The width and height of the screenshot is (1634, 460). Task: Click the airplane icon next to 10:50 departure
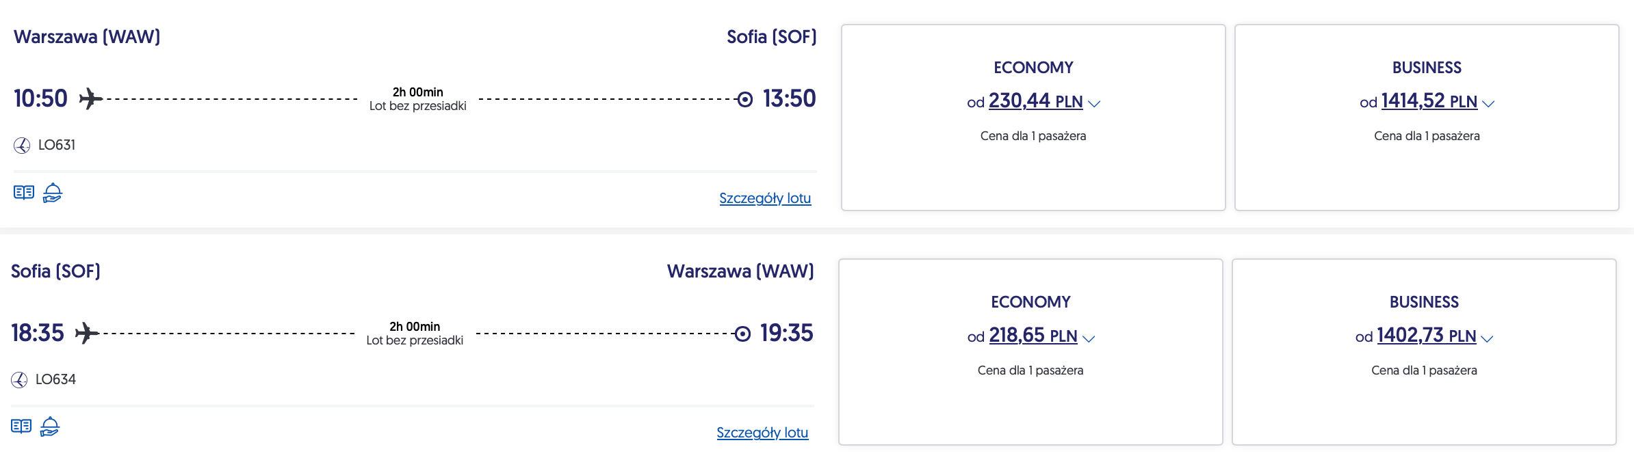tap(90, 99)
